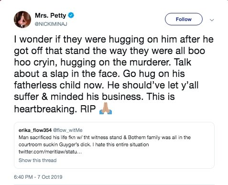The image size is (228, 185).
Task: Click the tweet line starting "I wonder if they"
Action: [x=114, y=39]
